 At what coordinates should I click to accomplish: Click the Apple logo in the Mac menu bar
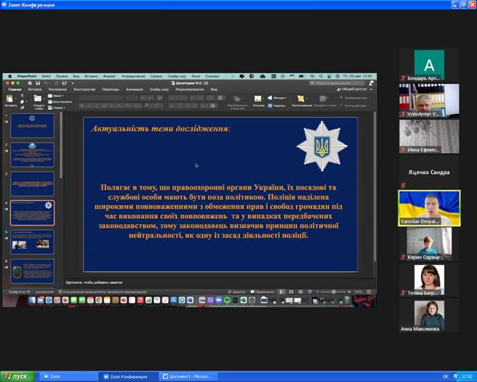pos(9,76)
